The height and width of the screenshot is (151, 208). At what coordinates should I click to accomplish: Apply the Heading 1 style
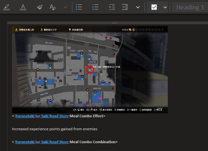(x=190, y=7)
